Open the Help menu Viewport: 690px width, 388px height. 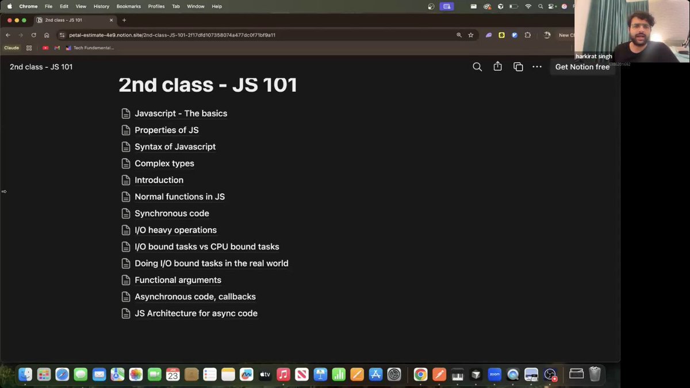217,6
